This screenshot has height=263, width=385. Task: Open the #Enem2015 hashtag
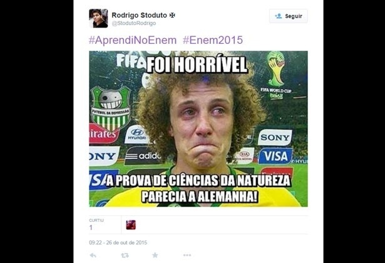pyautogui.click(x=213, y=40)
